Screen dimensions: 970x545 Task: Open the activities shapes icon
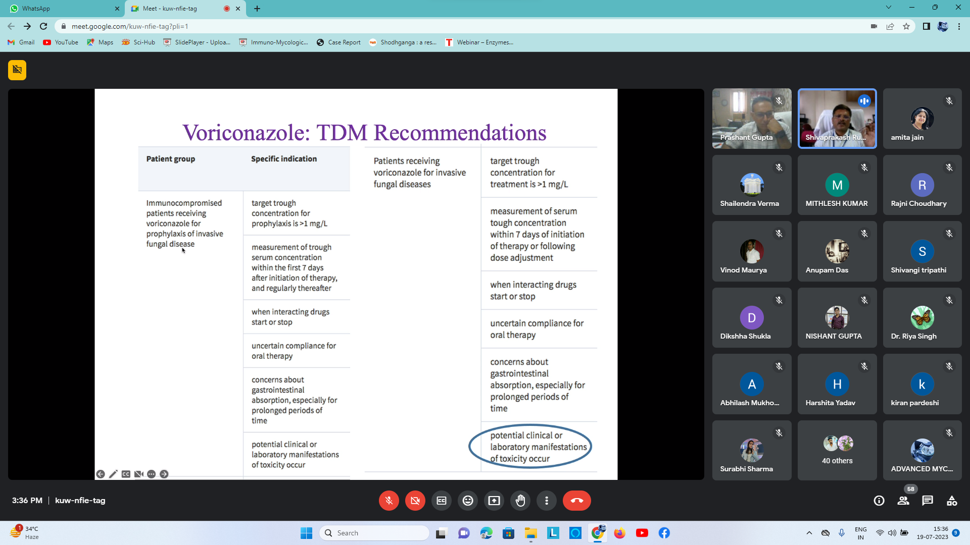coord(952,501)
